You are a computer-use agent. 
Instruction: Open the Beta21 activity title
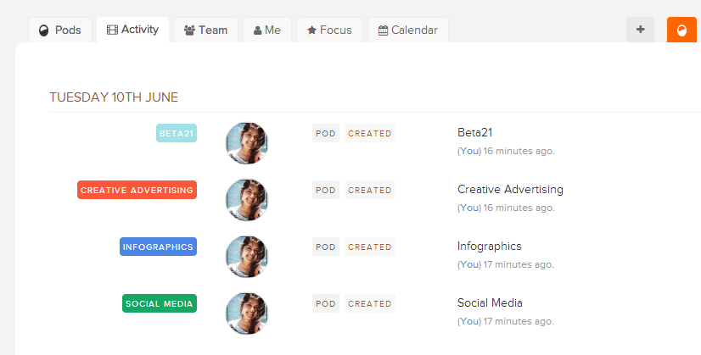[x=474, y=132]
